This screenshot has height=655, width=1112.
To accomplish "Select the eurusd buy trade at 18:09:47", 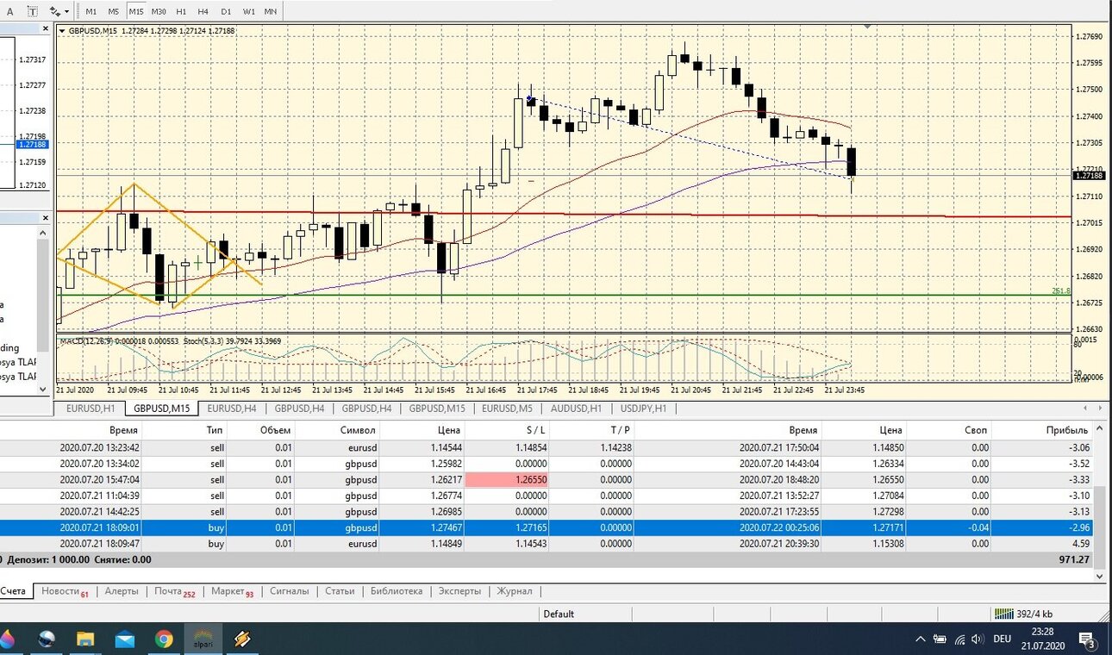I will pyautogui.click(x=547, y=544).
